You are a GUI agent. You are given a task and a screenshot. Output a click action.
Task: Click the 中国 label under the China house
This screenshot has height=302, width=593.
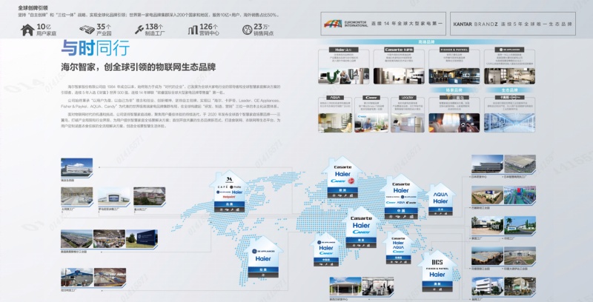pyautogui.click(x=401, y=212)
